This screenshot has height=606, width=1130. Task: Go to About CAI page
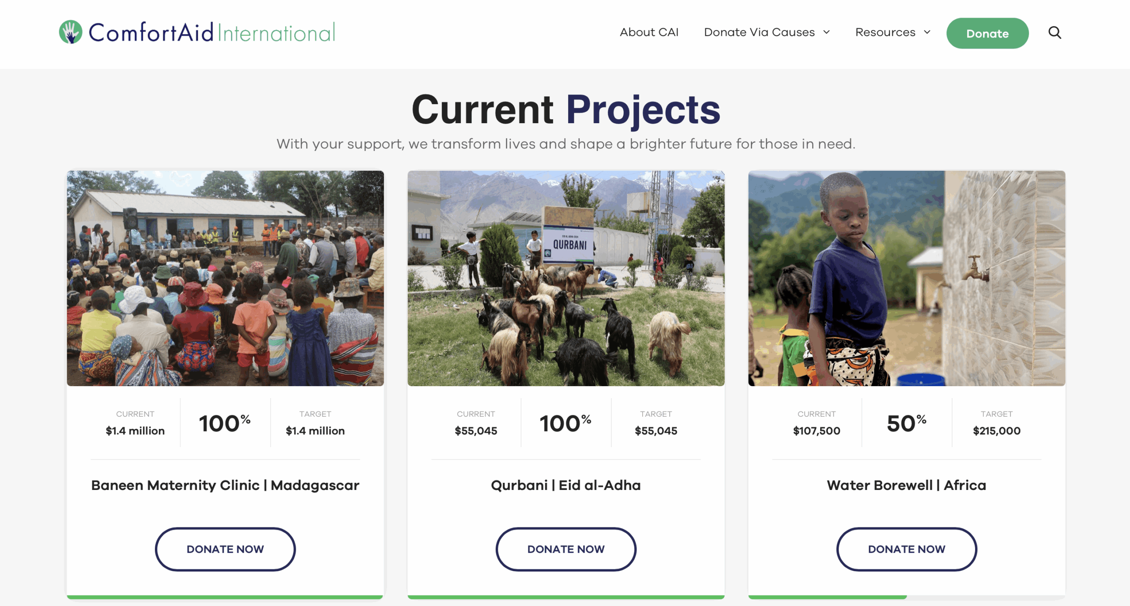[649, 32]
